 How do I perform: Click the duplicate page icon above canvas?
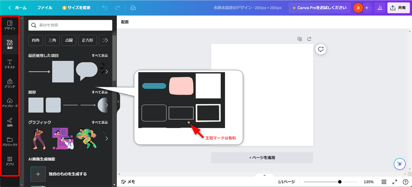pos(300,39)
